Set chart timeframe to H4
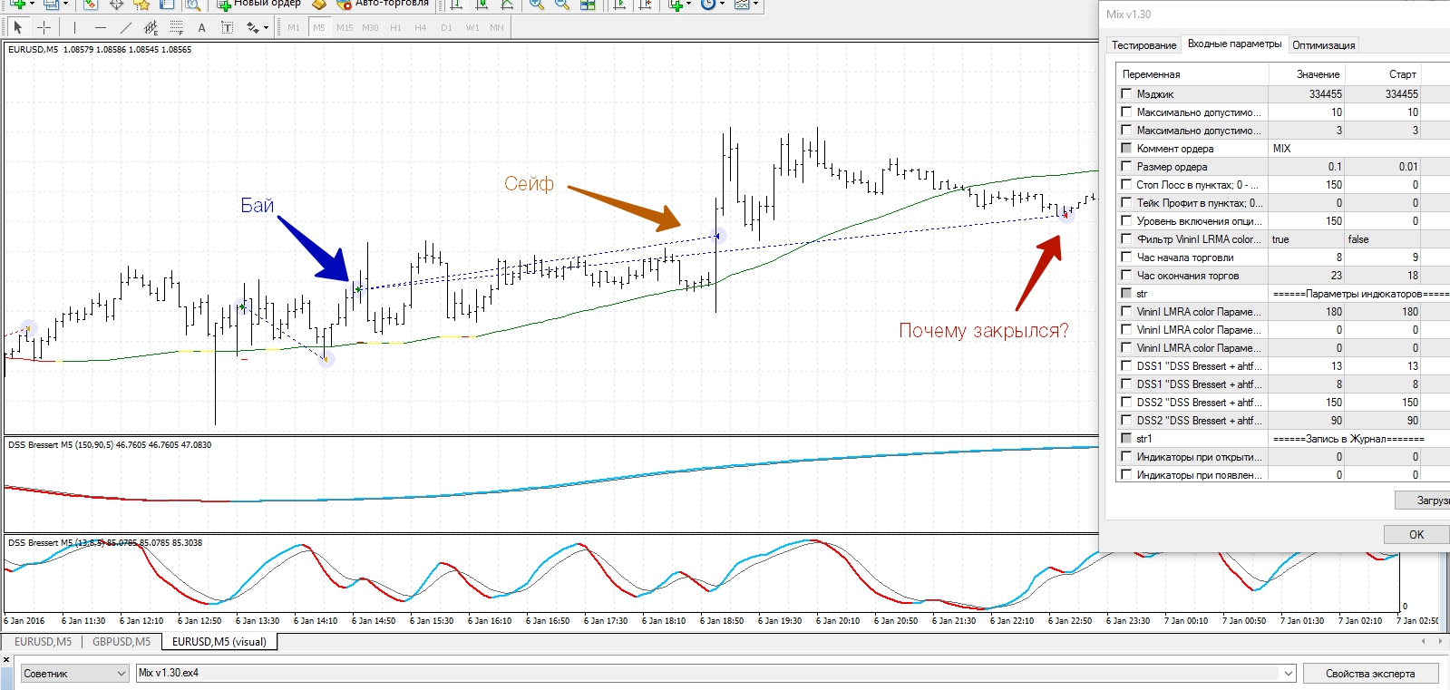 420,27
